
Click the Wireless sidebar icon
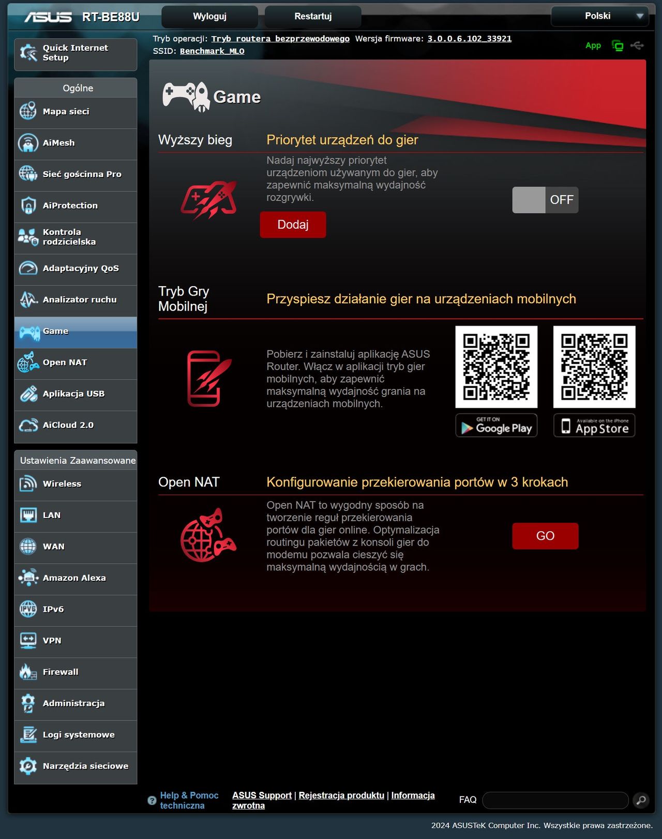coord(28,484)
